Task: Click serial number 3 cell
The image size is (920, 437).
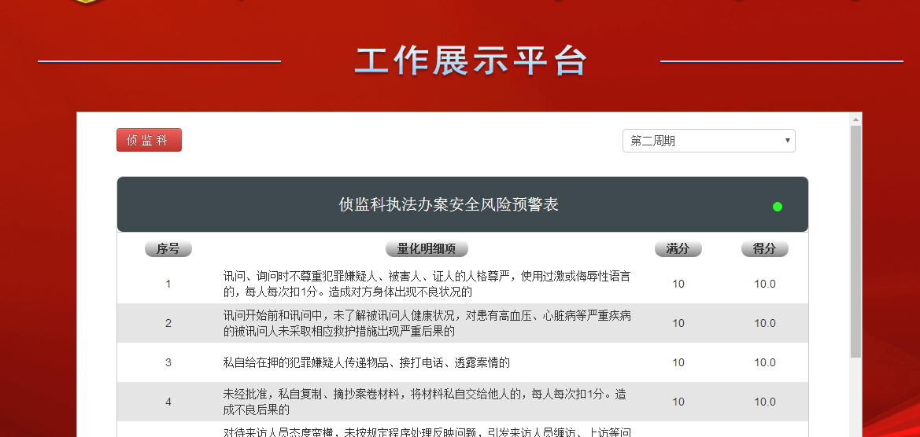Action: click(x=168, y=362)
